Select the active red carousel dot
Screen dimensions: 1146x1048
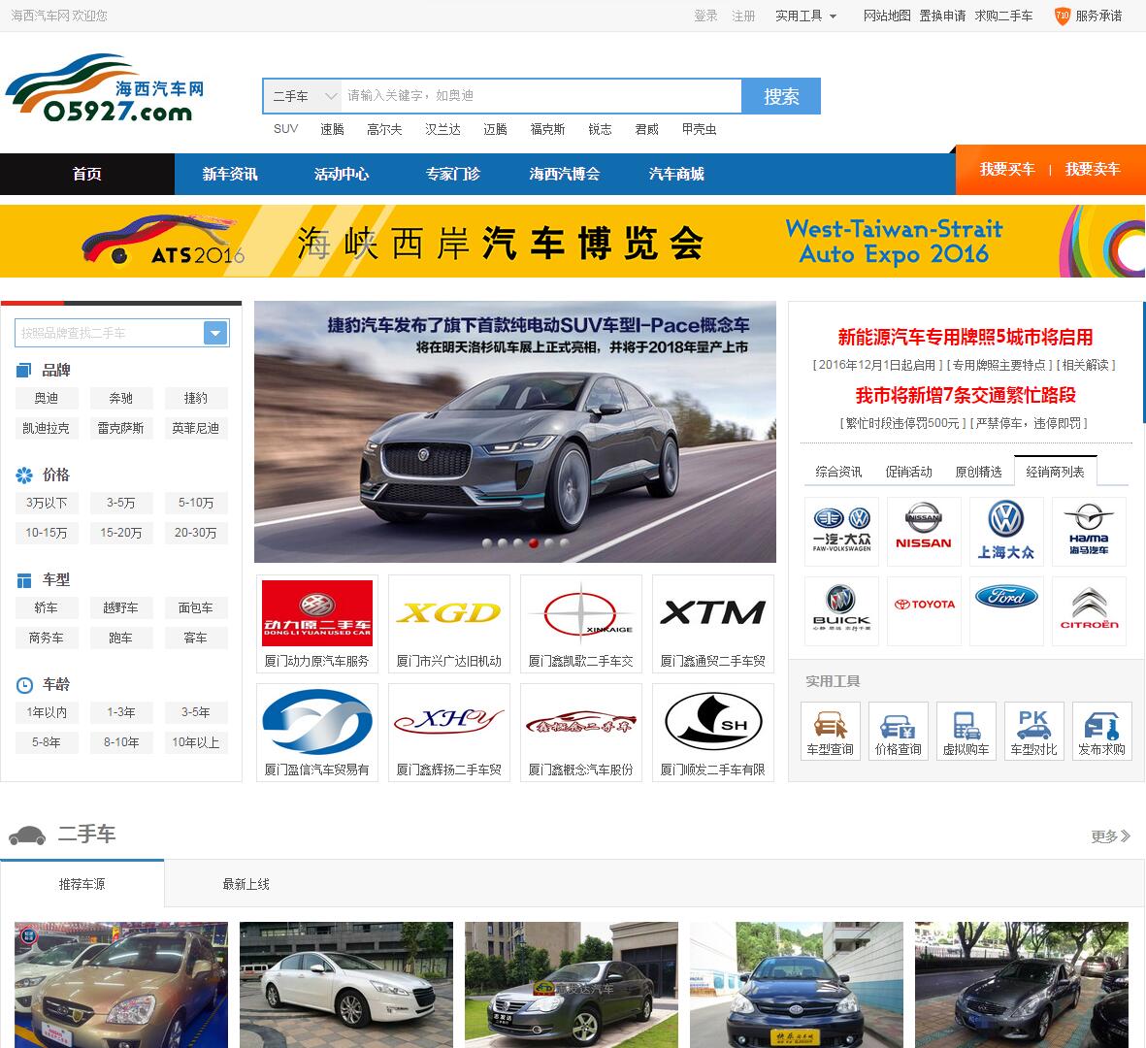(534, 543)
